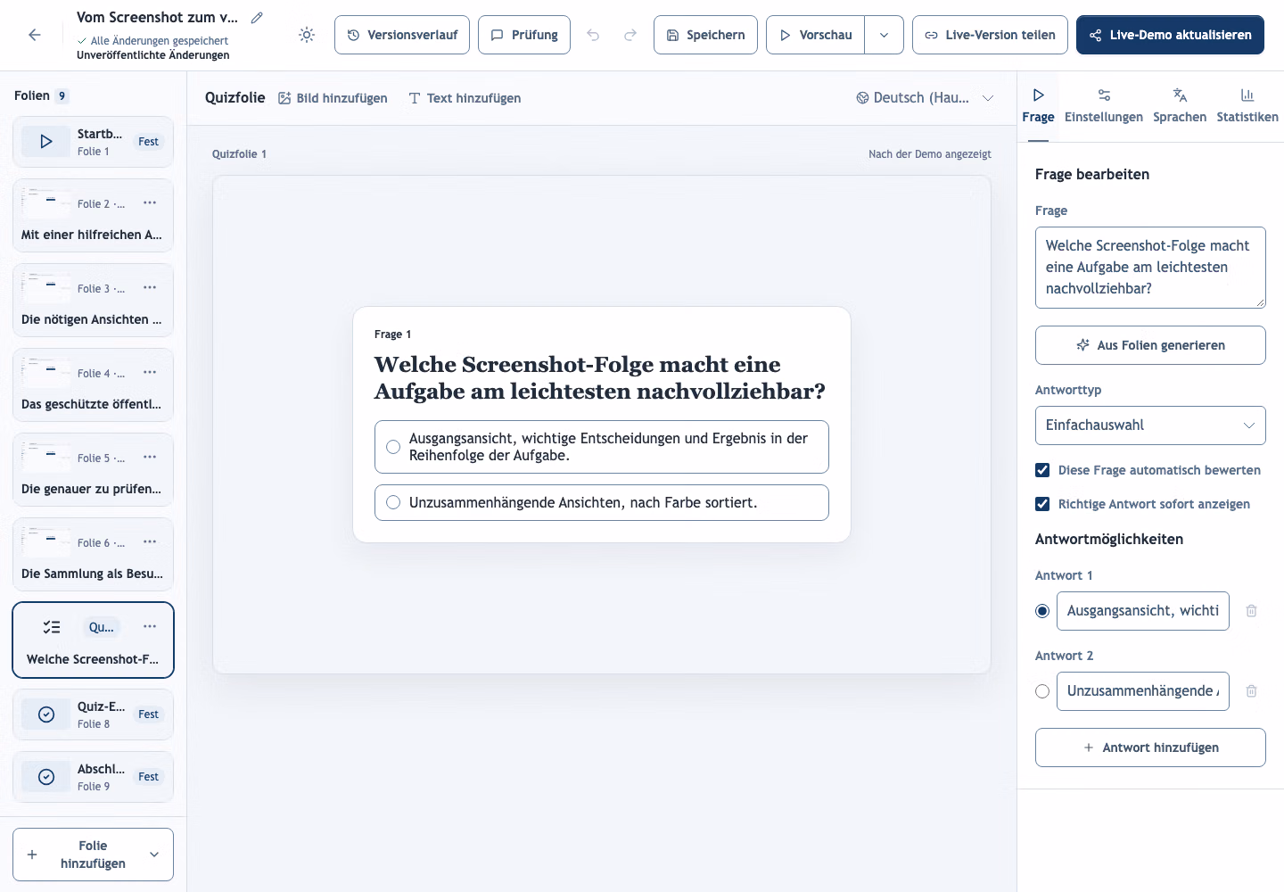Click 'Text hinzufügen' in the slide toolbar

tap(465, 98)
